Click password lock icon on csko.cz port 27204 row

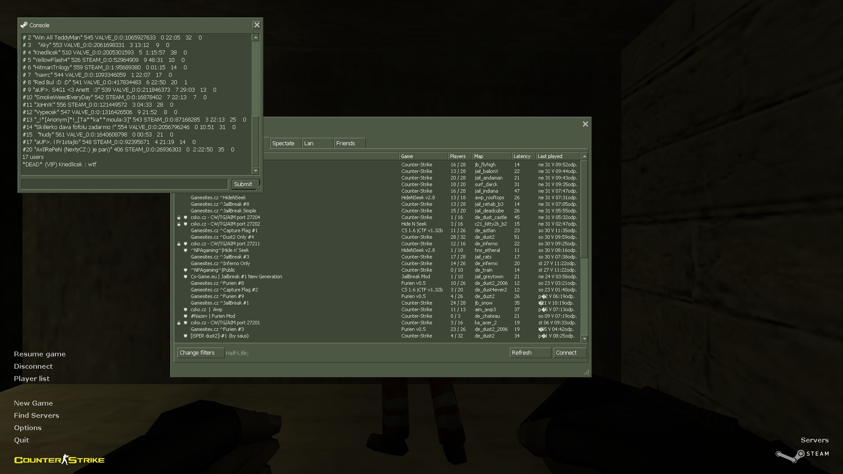[179, 218]
